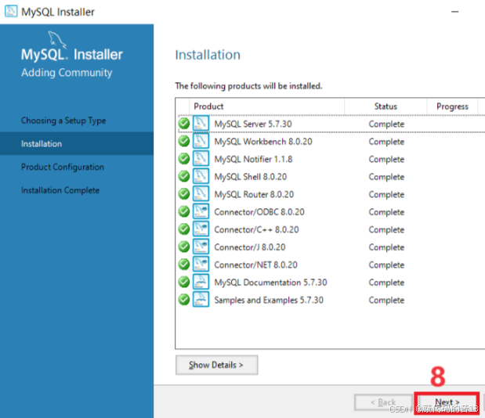Click green check icon for MySQL Server 5.7.30
This screenshot has width=485, height=418.
[184, 124]
